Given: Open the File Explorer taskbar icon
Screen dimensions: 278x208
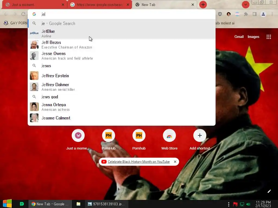Looking at the screenshot, I should (78, 204).
